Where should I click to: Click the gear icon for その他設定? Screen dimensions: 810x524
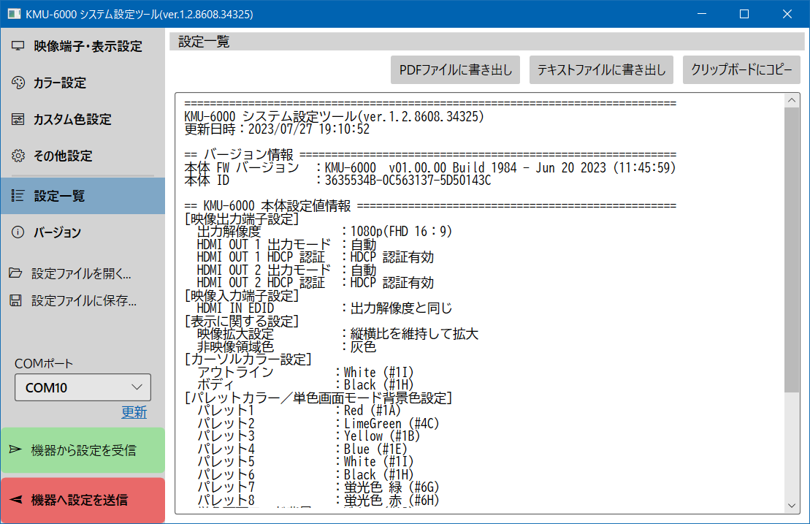(x=18, y=156)
